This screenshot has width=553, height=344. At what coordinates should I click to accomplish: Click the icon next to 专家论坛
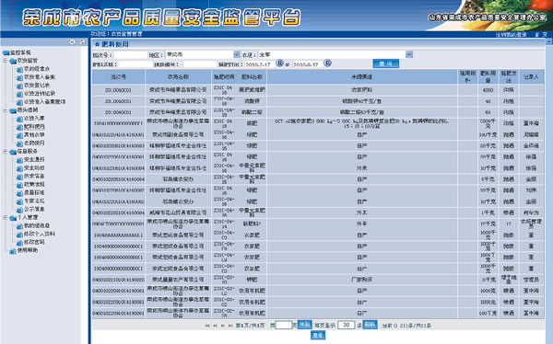click(19, 201)
